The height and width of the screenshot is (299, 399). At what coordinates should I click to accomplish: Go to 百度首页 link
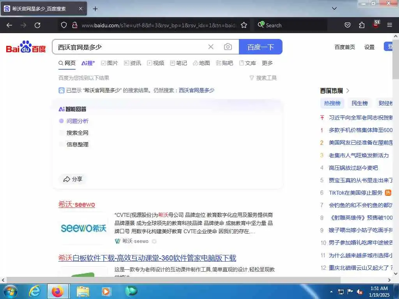[344, 47]
